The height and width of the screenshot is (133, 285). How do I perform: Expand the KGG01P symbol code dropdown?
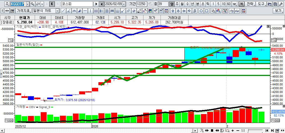tap(27, 4)
